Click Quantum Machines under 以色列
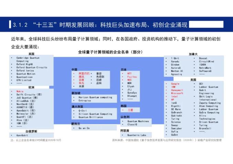This screenshot has height=164, width=233. [138, 121]
